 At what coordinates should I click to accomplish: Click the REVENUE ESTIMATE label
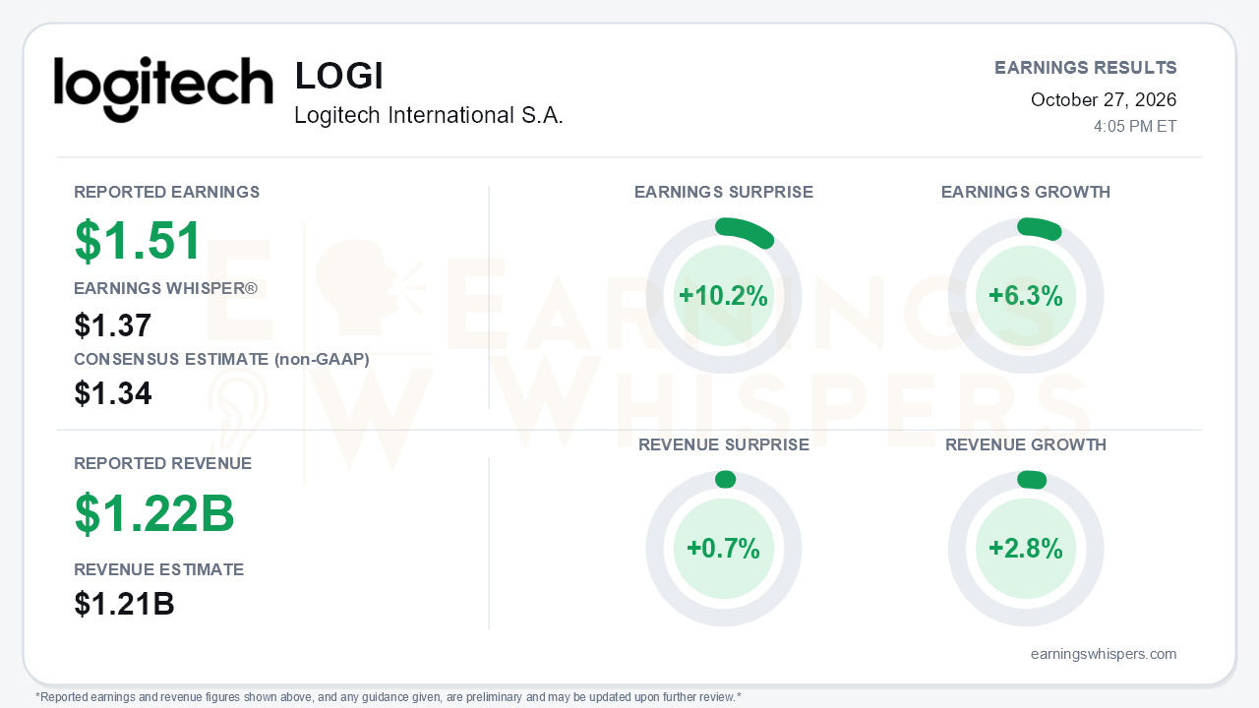[159, 569]
